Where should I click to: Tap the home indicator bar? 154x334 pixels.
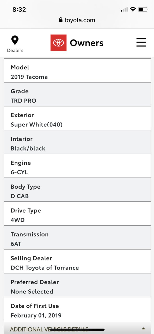(77, 330)
